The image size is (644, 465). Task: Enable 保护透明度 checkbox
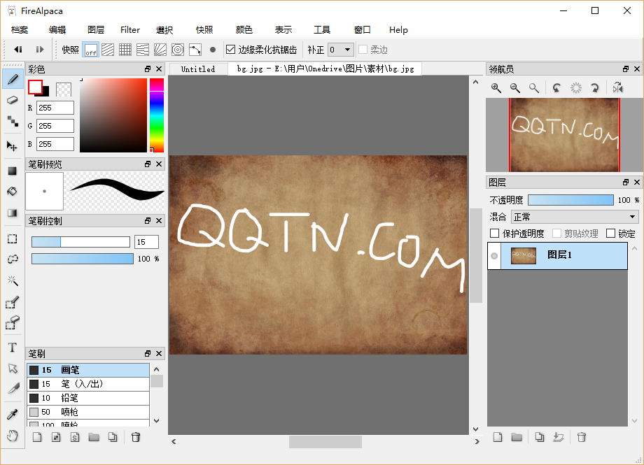(x=495, y=234)
